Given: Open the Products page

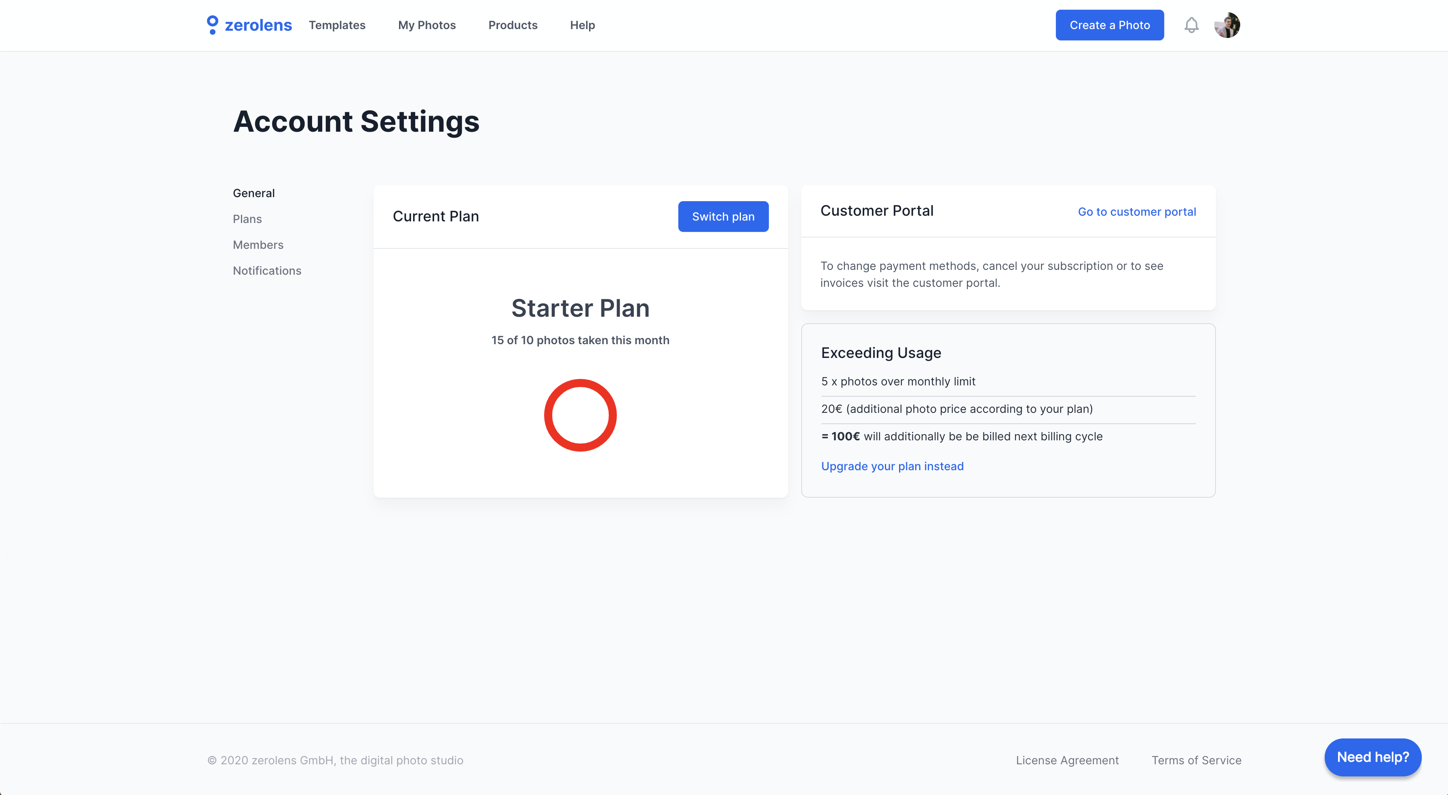Looking at the screenshot, I should point(513,25).
